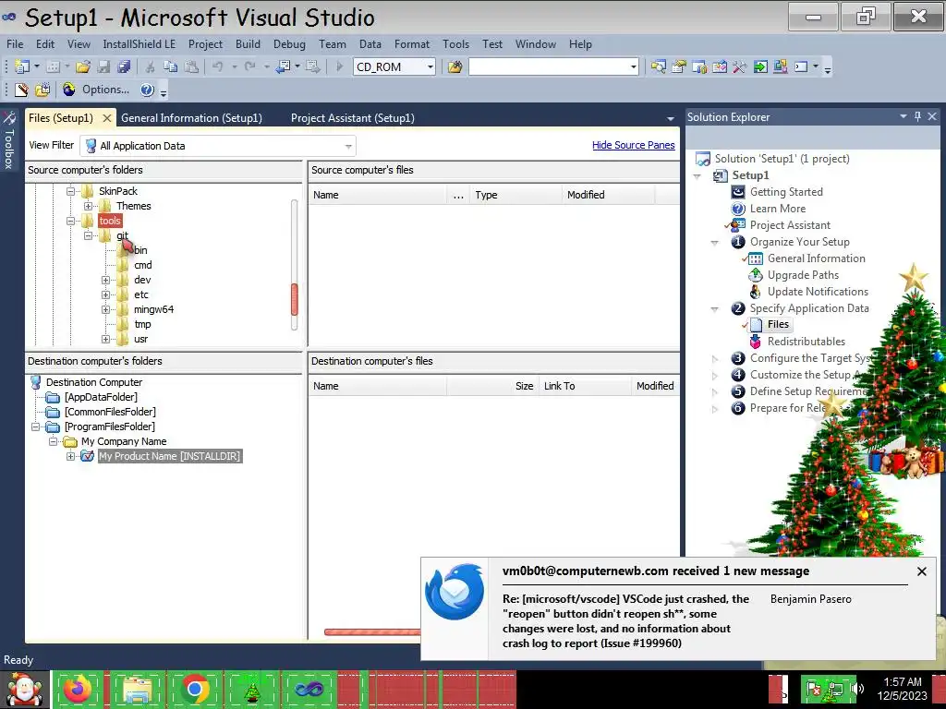Select the [AppDataFolder] destination folder

click(101, 397)
